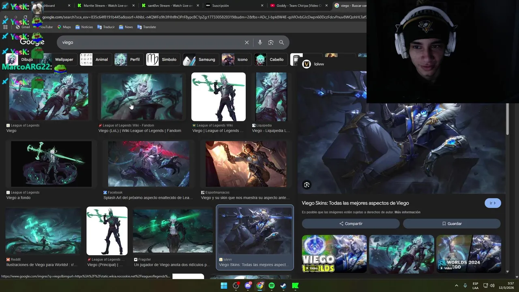This screenshot has height=292, width=519.
Task: Clear the search box with the X icon
Action: click(247, 42)
